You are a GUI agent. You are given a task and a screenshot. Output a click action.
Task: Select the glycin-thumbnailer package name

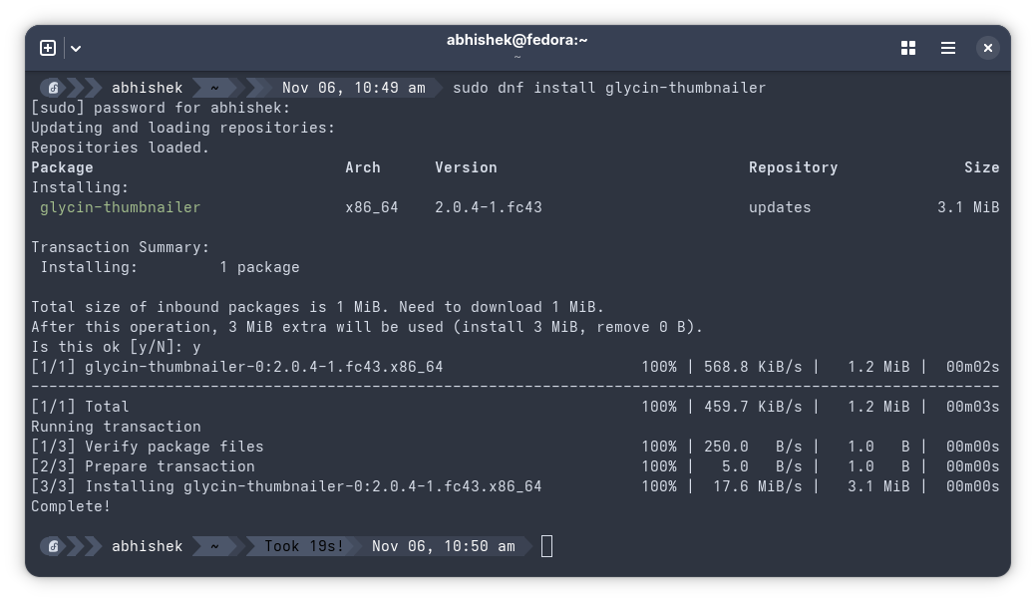[x=120, y=207]
